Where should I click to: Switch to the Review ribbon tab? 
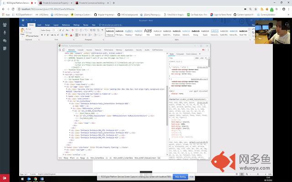tap(86, 25)
